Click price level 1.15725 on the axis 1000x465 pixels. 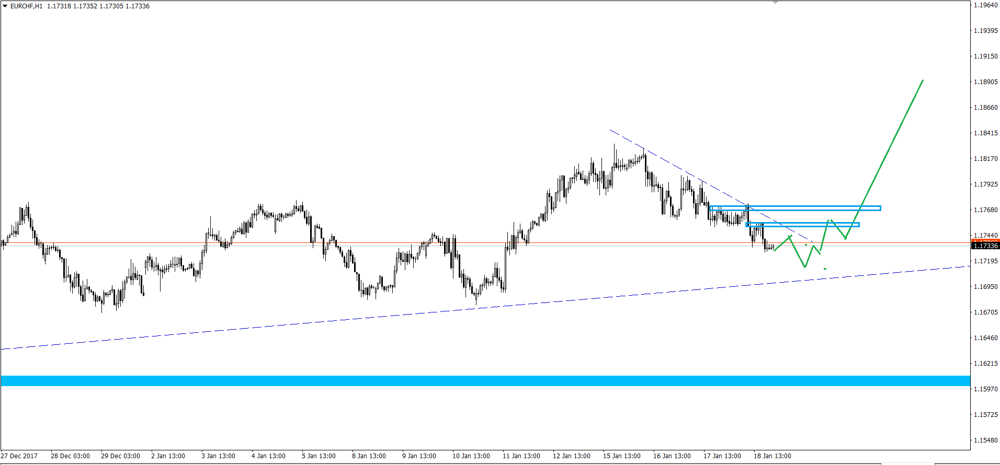coord(985,415)
